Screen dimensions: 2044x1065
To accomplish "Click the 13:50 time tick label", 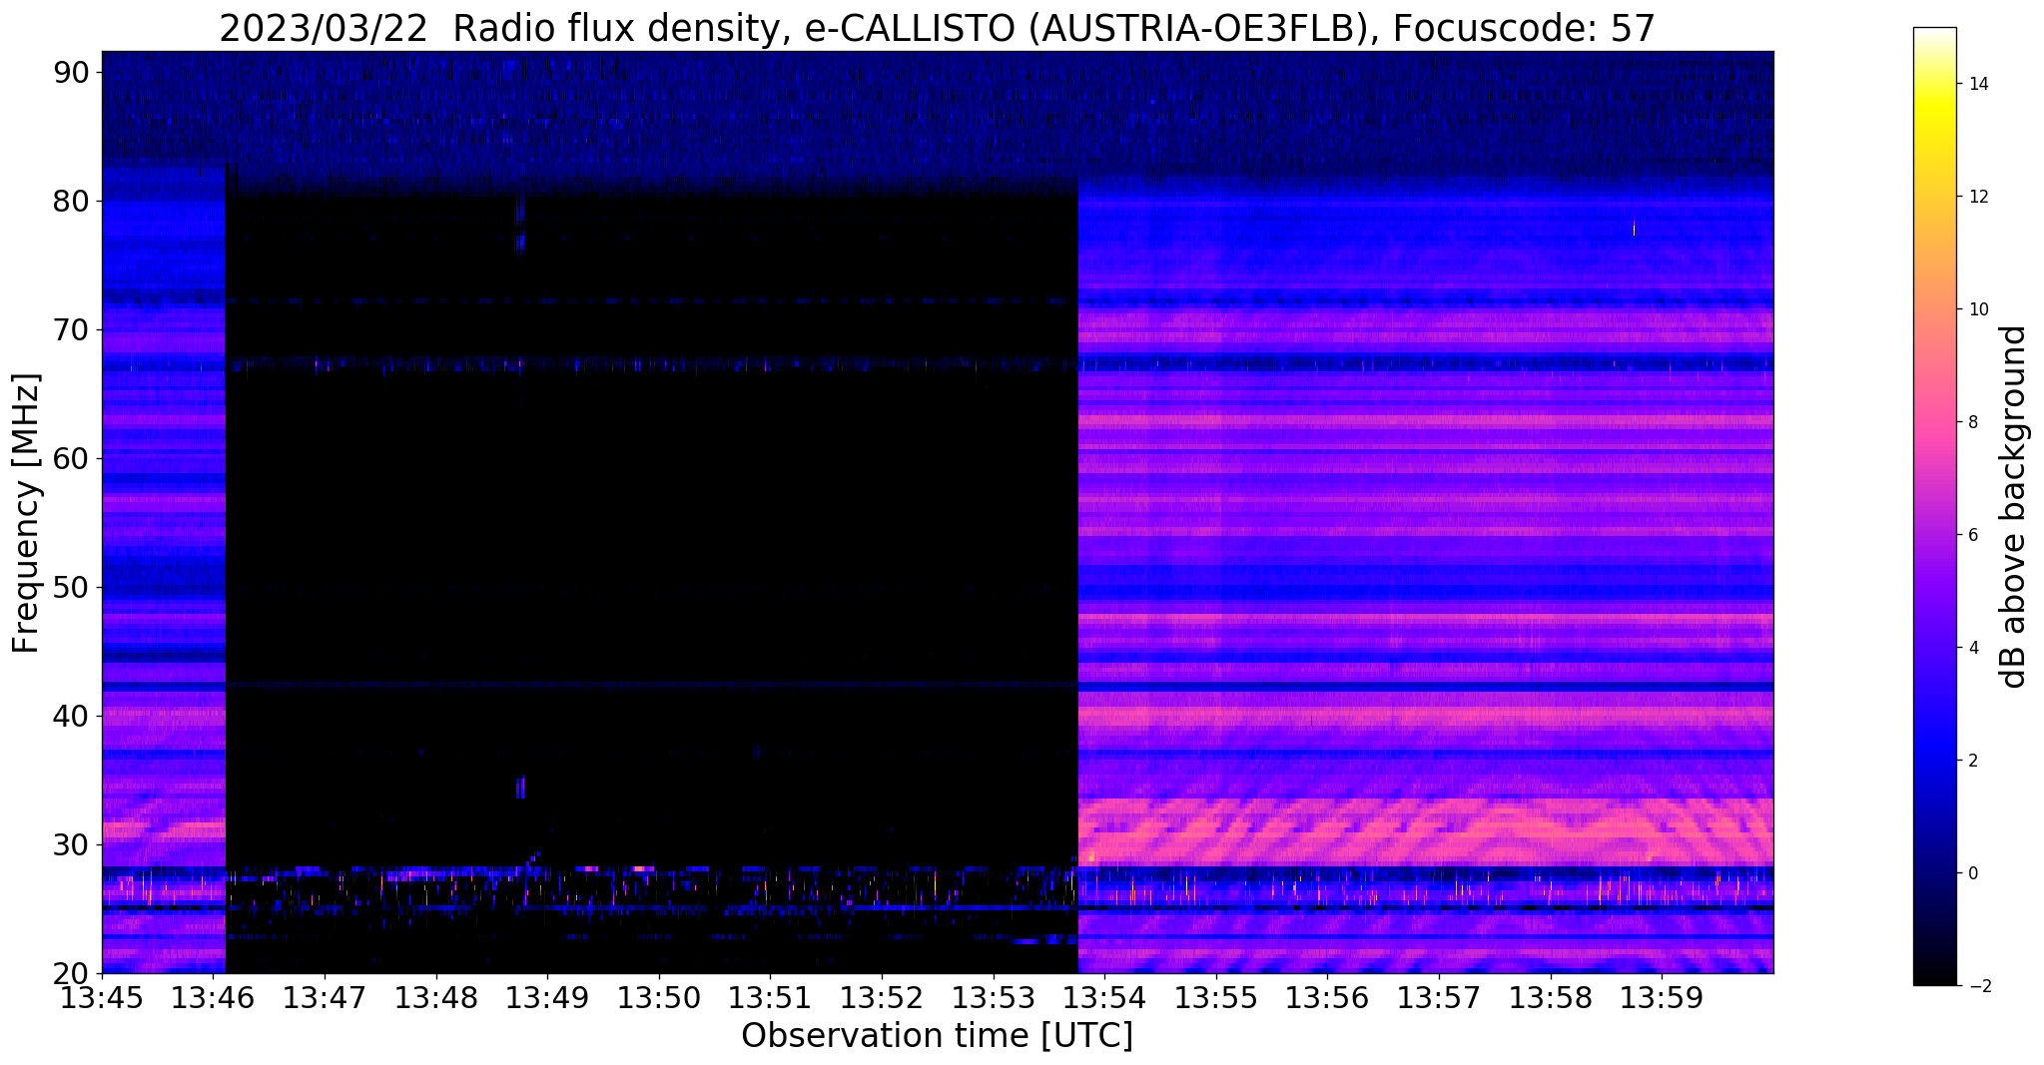I will [659, 999].
